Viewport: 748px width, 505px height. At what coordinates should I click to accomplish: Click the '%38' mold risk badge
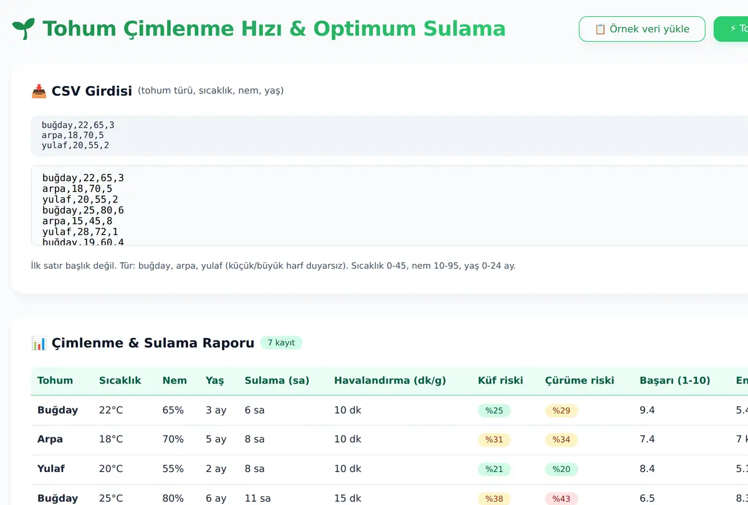(494, 498)
